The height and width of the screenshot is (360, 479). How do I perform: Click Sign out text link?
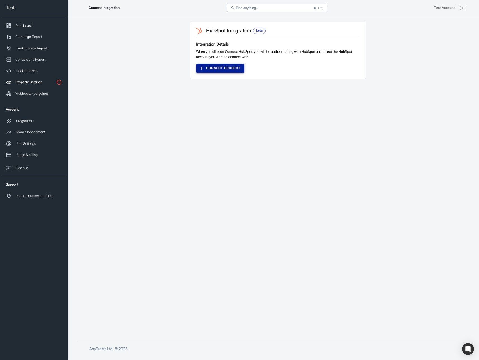tap(22, 168)
